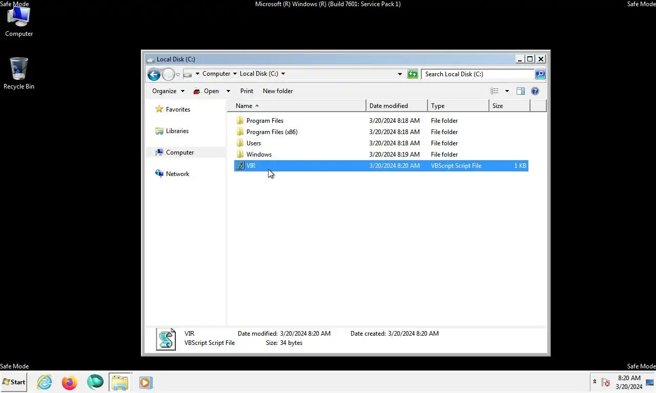Click the Local Disk title bar icon
Image resolution: width=656 pixels, height=393 pixels.
pos(151,59)
